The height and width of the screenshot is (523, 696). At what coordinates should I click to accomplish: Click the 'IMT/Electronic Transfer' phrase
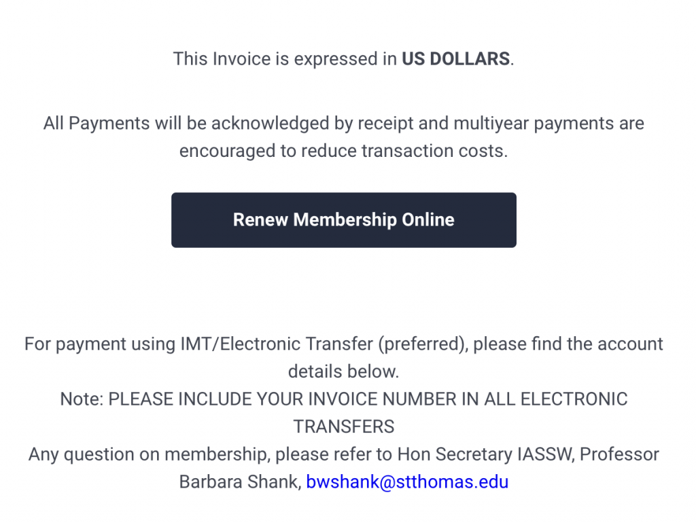pyautogui.click(x=277, y=344)
